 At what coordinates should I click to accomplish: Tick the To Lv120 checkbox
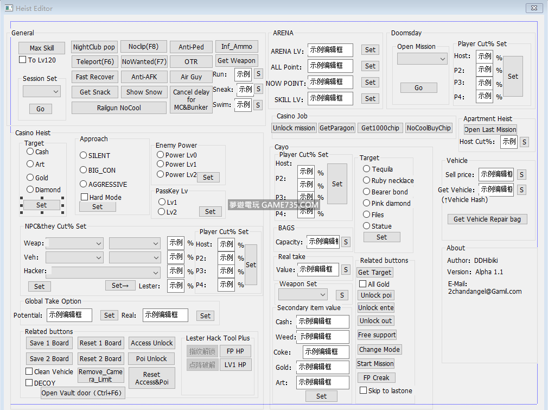pyautogui.click(x=23, y=60)
